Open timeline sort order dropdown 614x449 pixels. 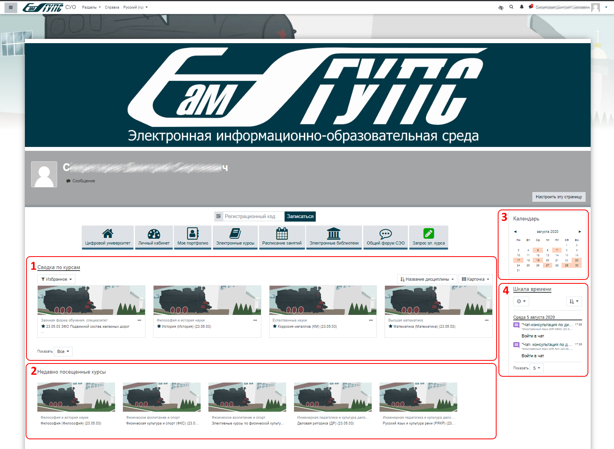[574, 302]
